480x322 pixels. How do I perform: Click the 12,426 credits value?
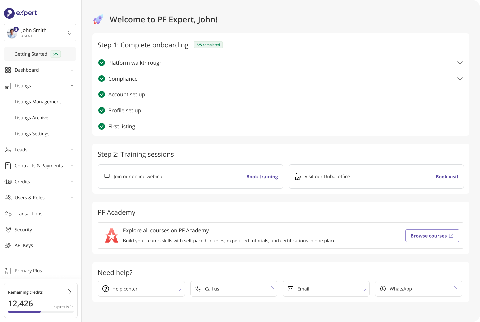click(21, 303)
